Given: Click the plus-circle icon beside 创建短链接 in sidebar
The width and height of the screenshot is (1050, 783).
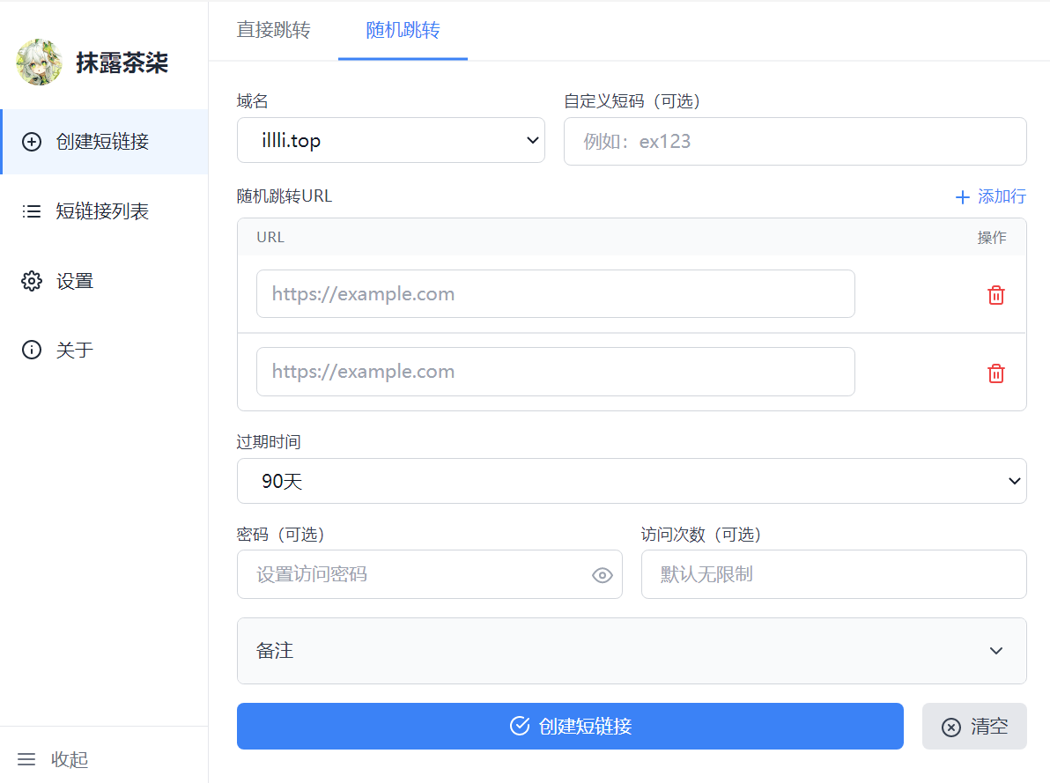Looking at the screenshot, I should pos(32,141).
